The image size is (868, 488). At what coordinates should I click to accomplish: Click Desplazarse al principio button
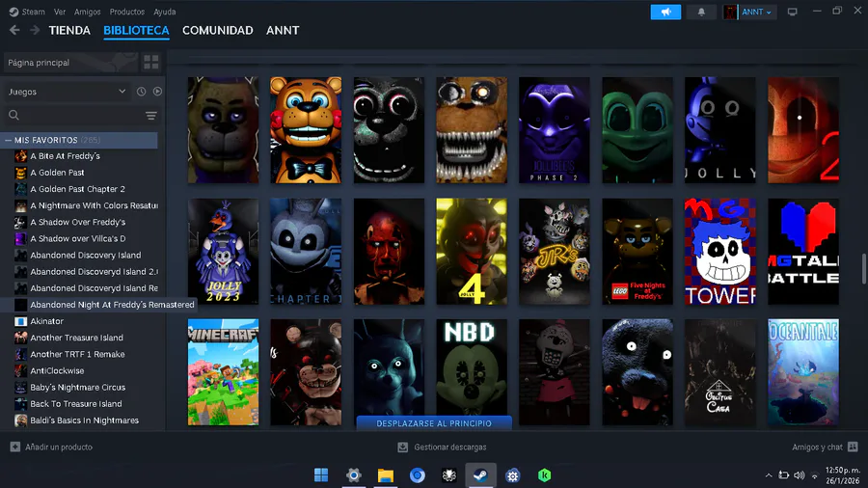[434, 423]
